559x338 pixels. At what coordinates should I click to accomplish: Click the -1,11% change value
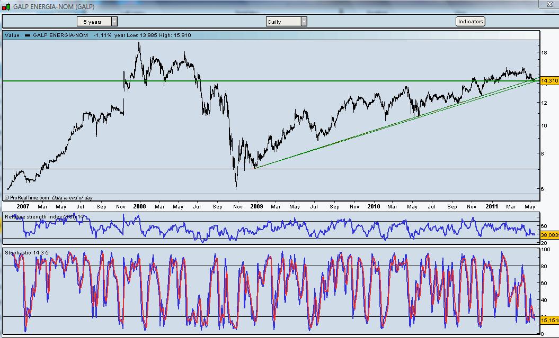(x=103, y=35)
